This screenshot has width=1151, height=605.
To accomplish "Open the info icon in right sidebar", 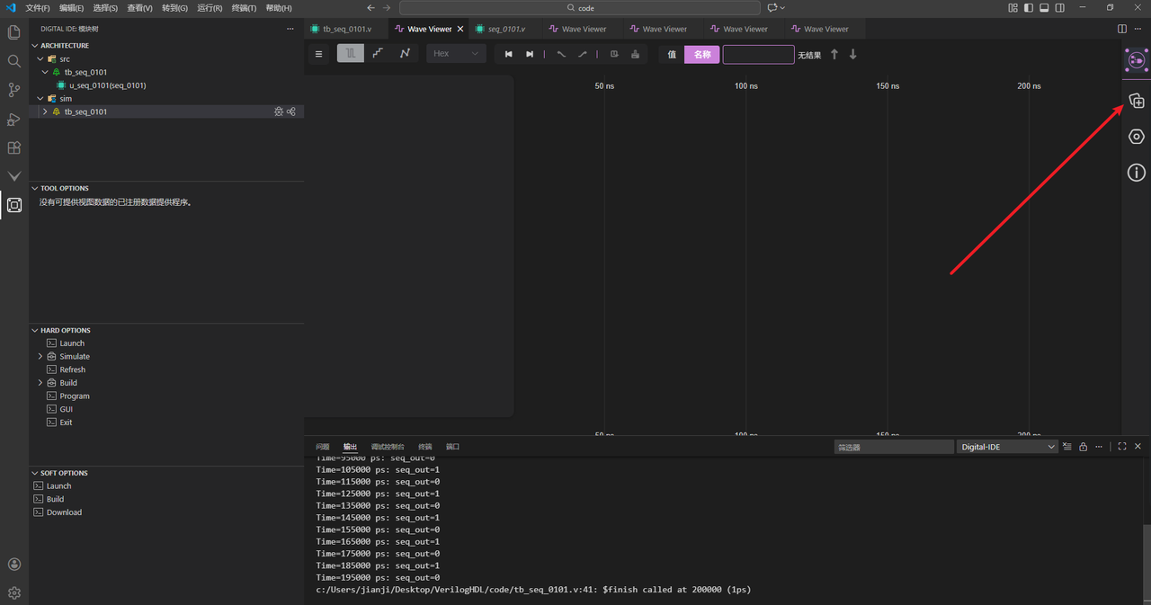I will tap(1136, 173).
